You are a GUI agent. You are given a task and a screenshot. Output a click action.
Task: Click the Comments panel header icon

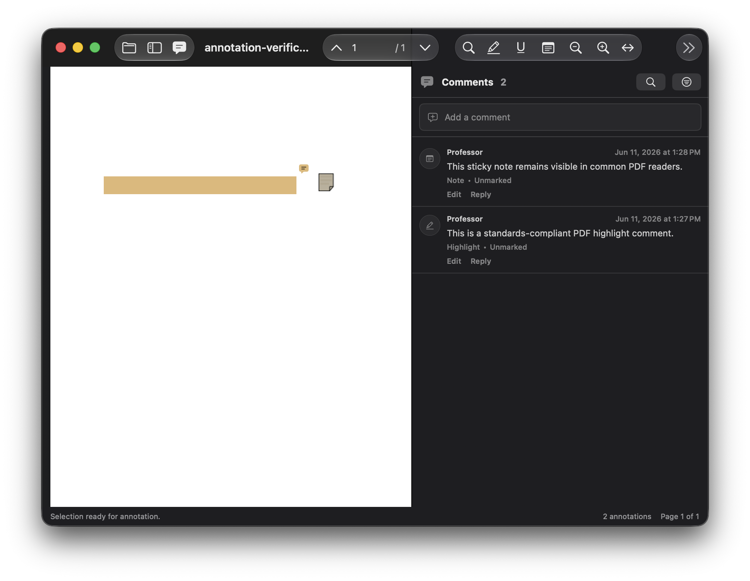(x=427, y=82)
